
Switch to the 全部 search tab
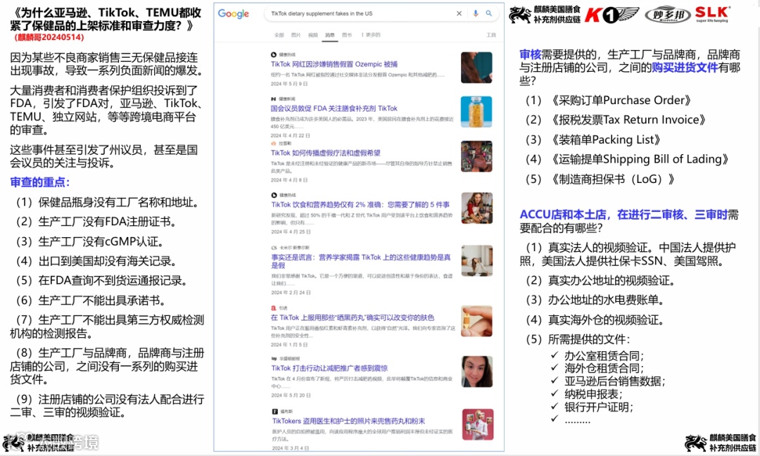[x=279, y=35]
